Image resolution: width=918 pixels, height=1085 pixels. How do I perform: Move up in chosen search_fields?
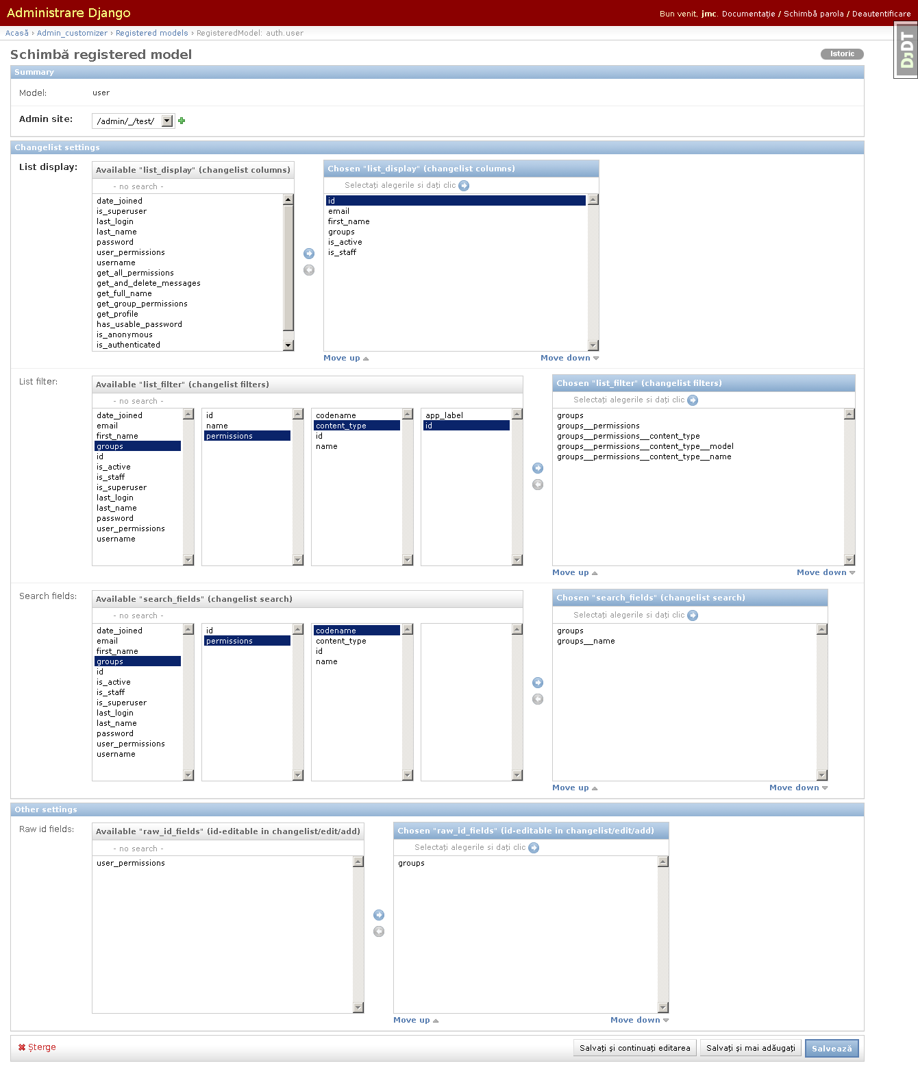575,788
